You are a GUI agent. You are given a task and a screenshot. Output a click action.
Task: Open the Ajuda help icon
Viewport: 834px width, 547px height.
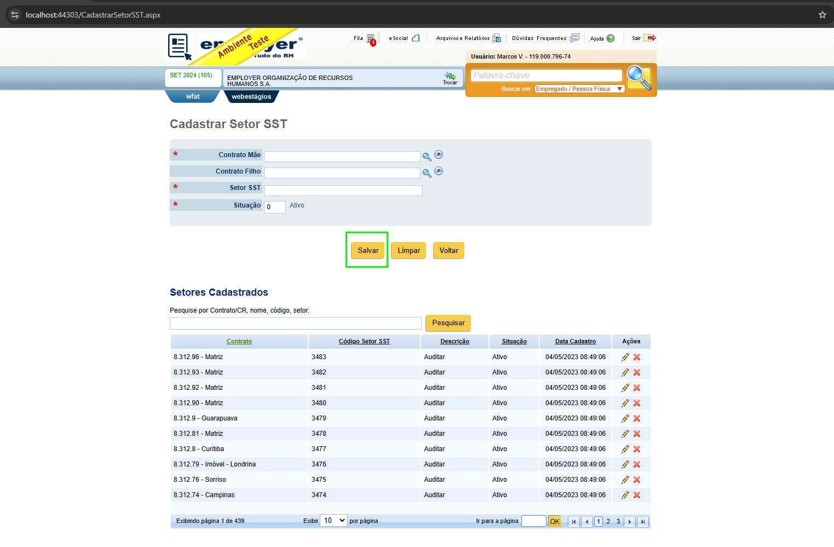pyautogui.click(x=611, y=38)
